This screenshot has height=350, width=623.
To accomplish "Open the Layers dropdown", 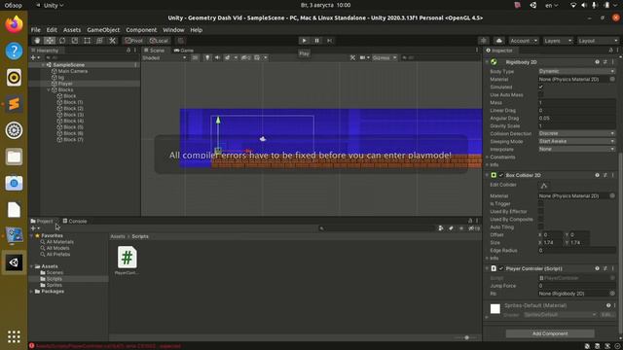I will (x=558, y=41).
